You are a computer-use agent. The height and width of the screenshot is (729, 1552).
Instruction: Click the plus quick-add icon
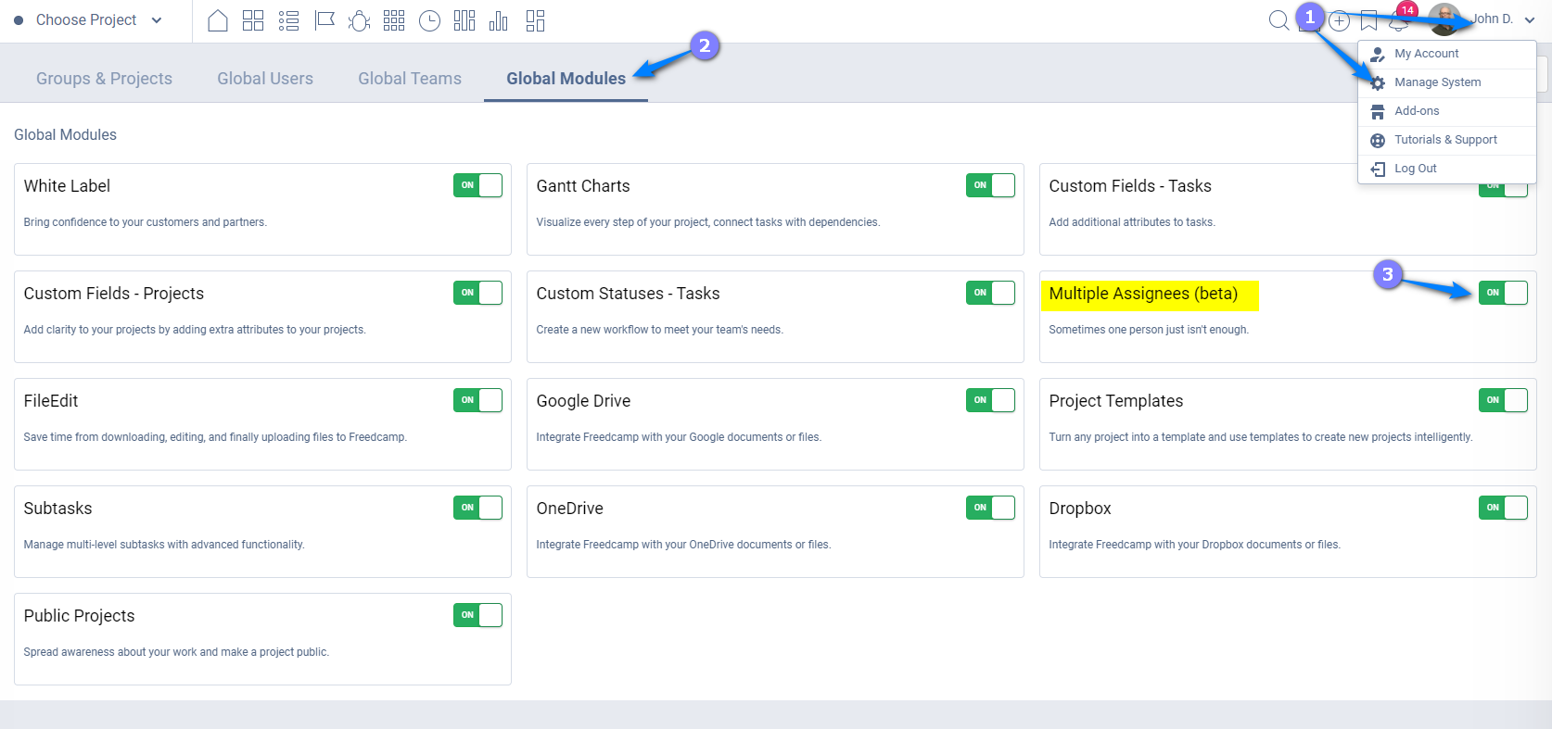coord(1339,20)
